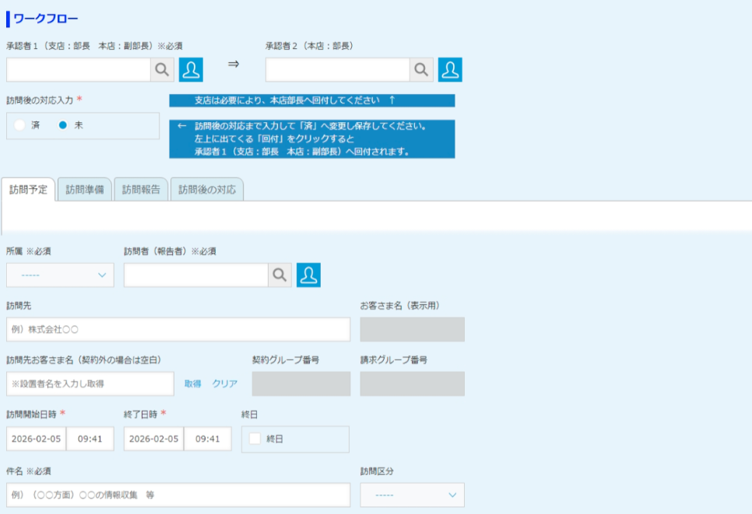Click the 訪問先 text field
The image size is (752, 514).
(x=178, y=330)
